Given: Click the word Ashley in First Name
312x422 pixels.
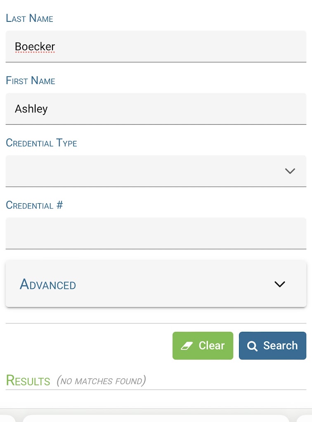Looking at the screenshot, I should tap(31, 109).
